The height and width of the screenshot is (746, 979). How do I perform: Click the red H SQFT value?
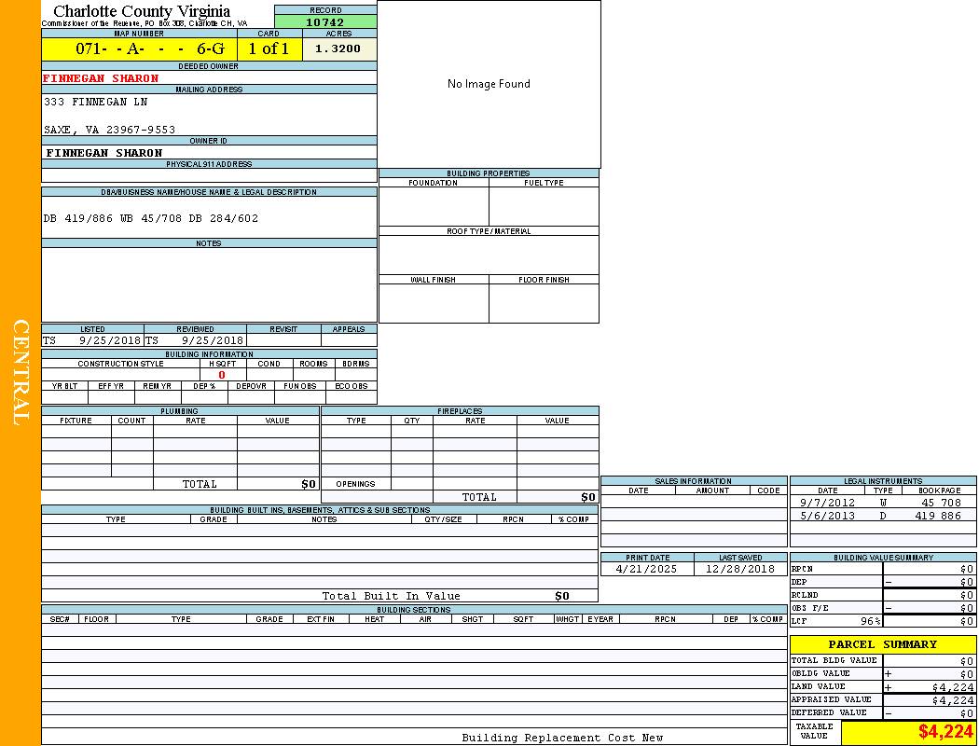[222, 375]
